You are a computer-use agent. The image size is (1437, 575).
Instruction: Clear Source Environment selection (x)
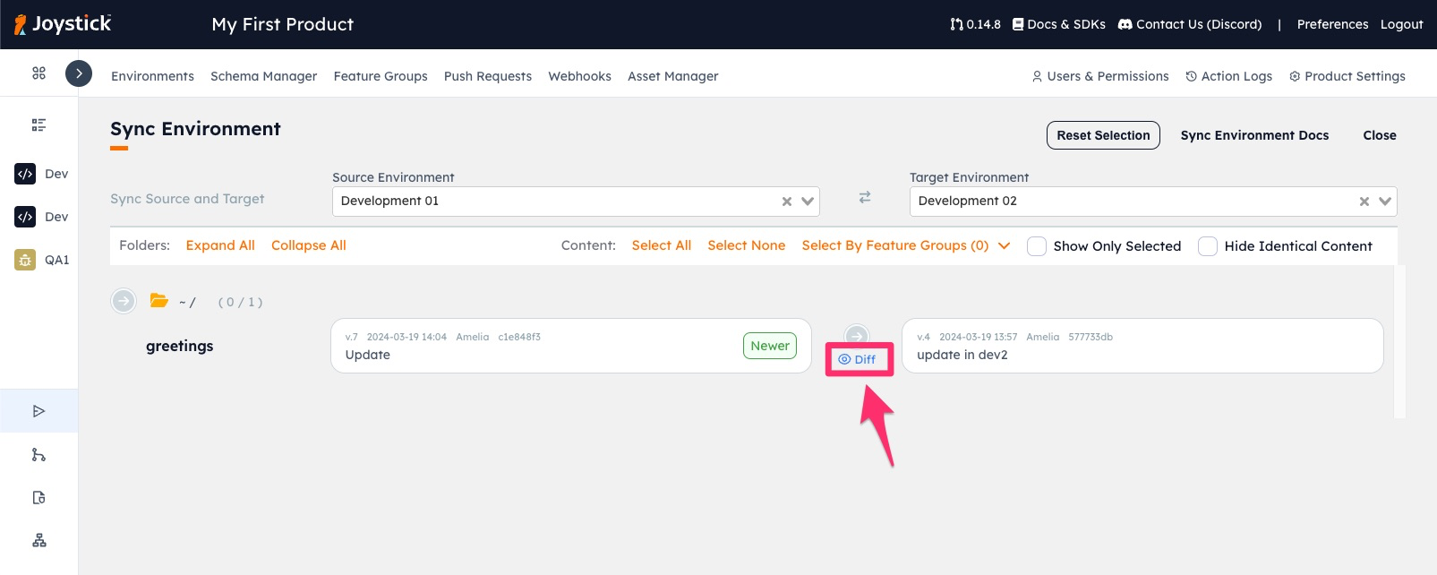[x=787, y=202]
